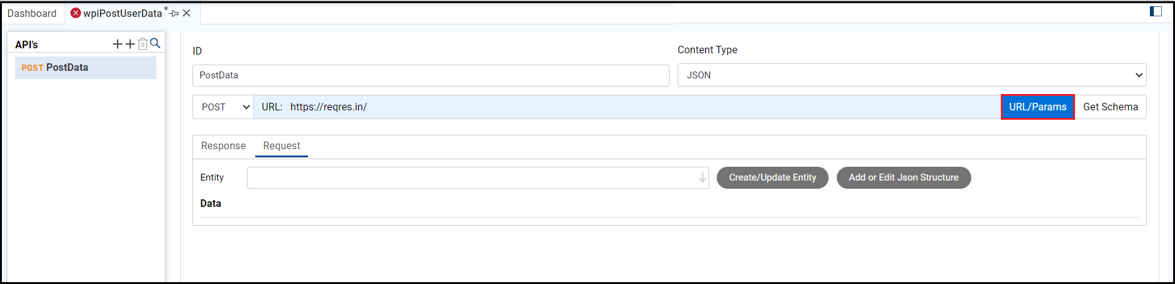
Task: Switch to the Response tab
Action: click(x=223, y=146)
